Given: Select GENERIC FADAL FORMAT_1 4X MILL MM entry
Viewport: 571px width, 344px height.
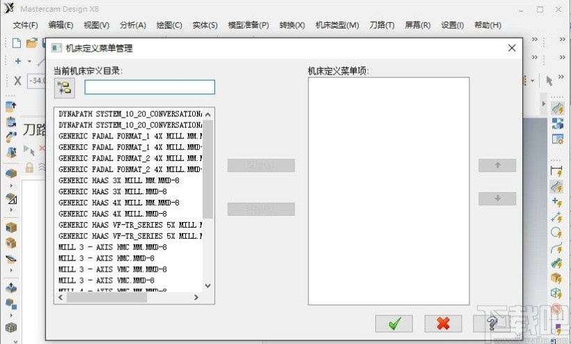Looking at the screenshot, I should point(130,136).
